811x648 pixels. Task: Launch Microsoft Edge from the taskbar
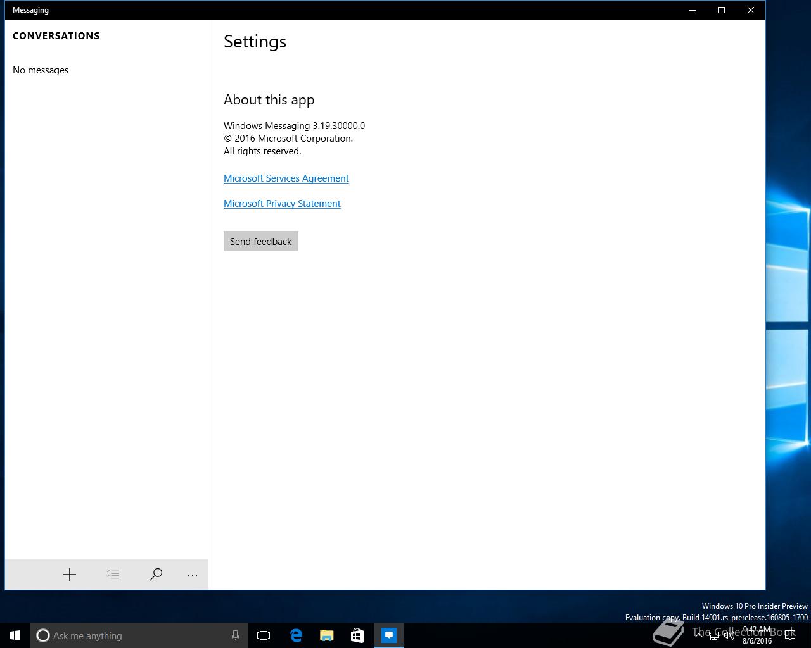296,635
